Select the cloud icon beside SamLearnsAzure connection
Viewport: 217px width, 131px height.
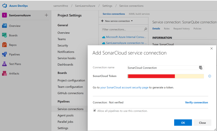point(103,43)
